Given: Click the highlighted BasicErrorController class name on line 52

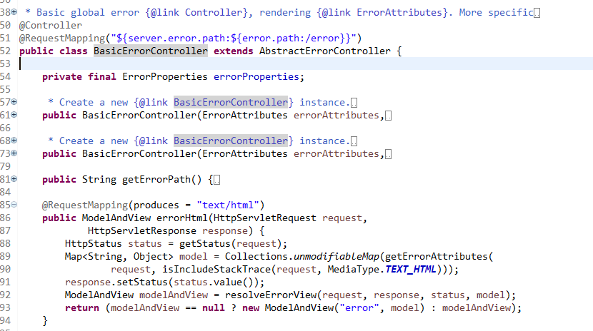Looking at the screenshot, I should [x=151, y=51].
